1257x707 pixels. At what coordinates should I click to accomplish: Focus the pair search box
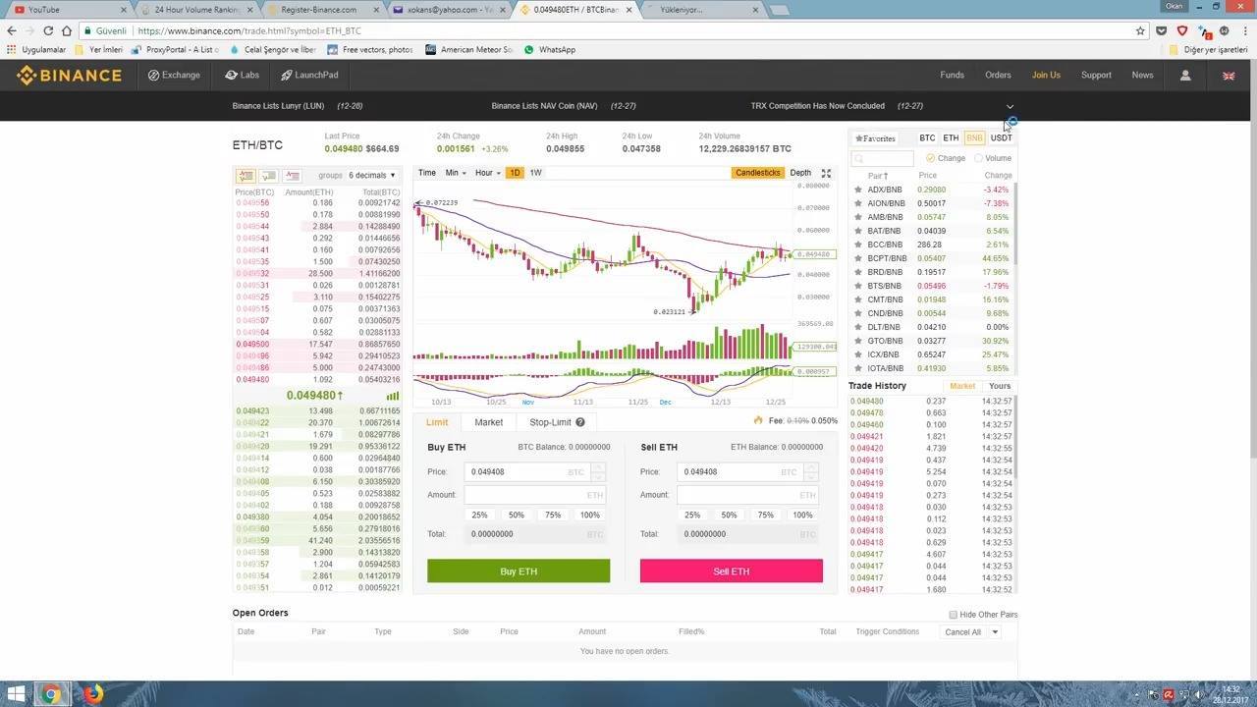pyautogui.click(x=883, y=158)
